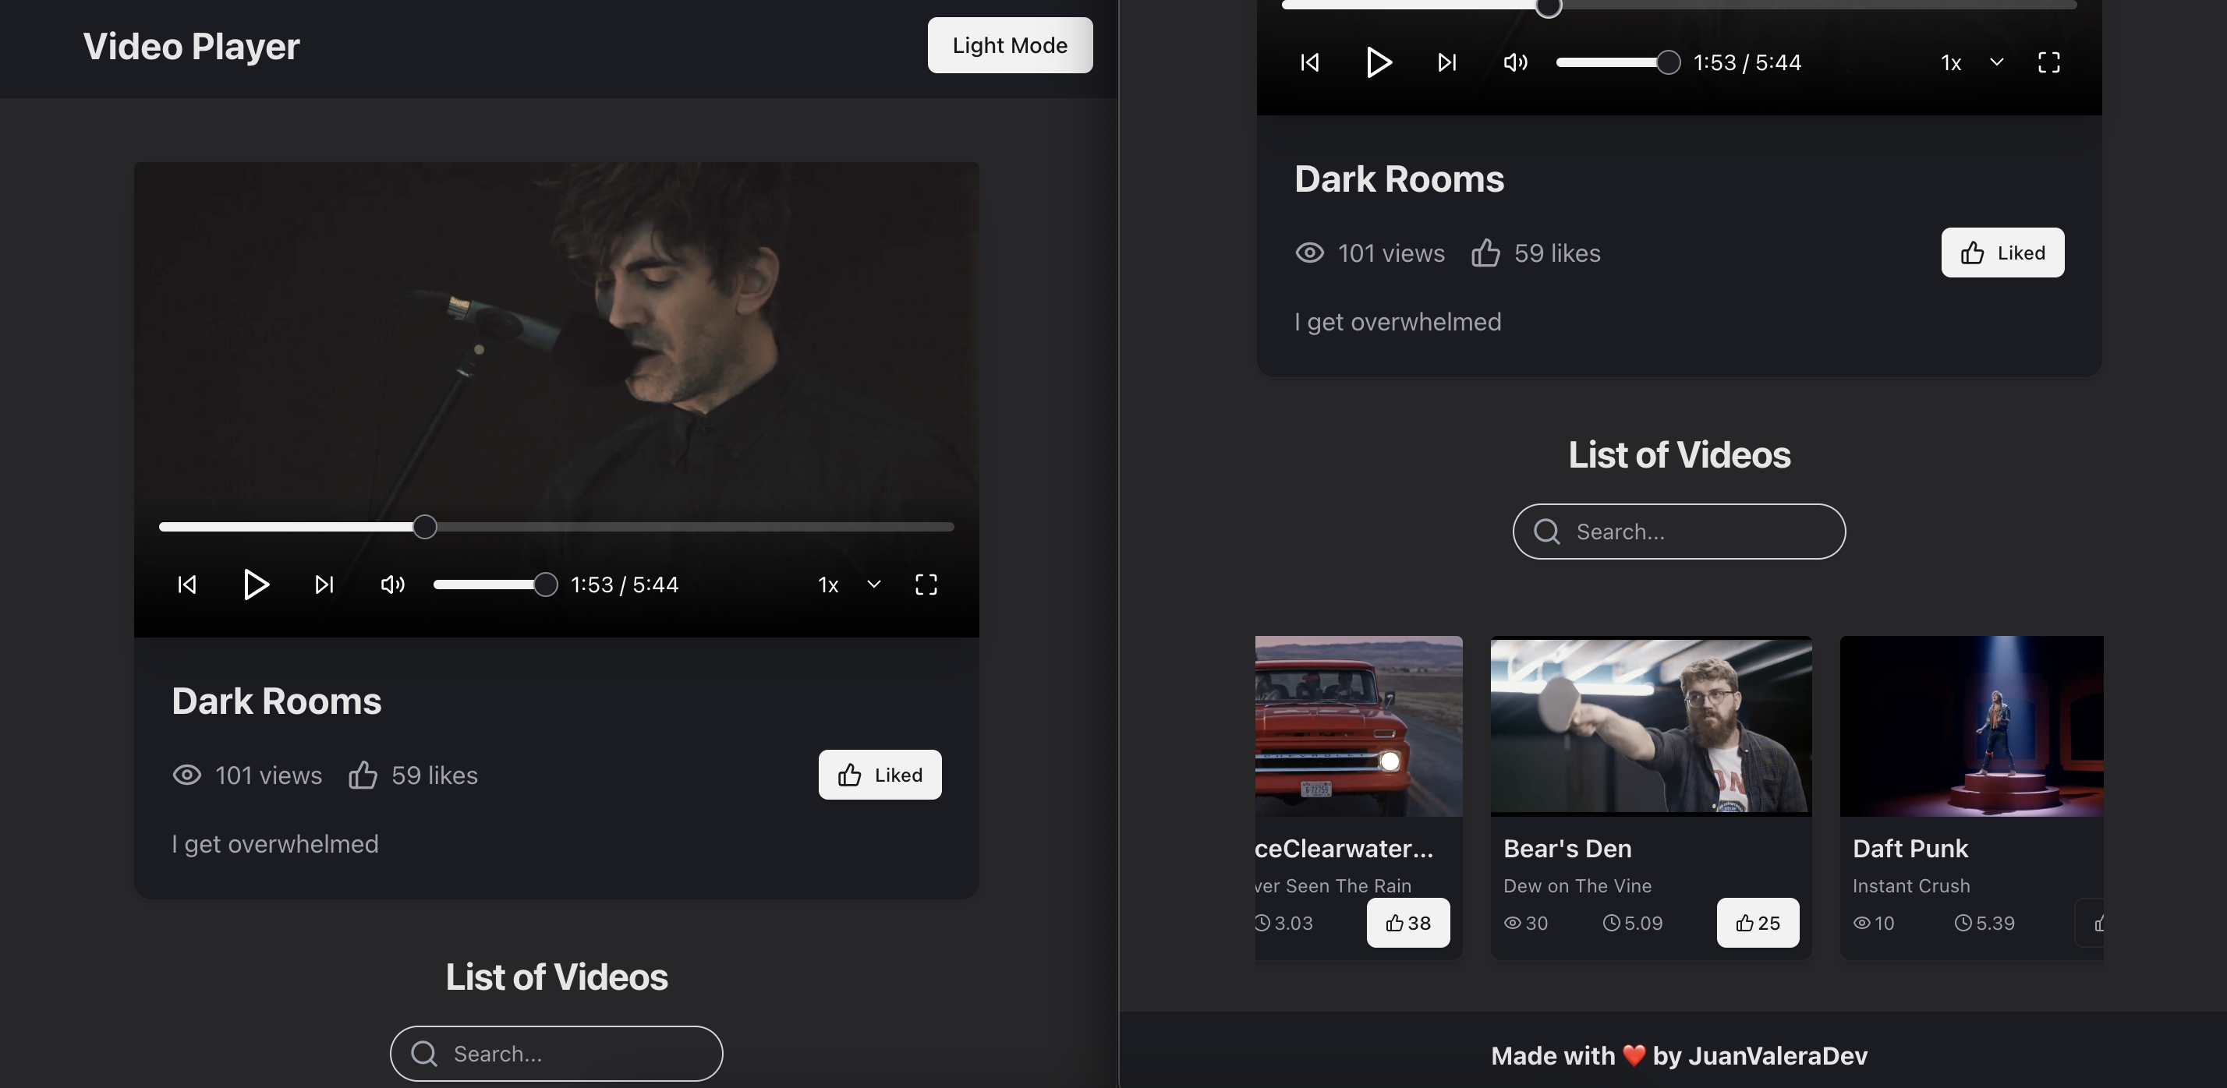The width and height of the screenshot is (2227, 1088).
Task: Click the Dark Rooms title in right window
Action: click(x=1400, y=179)
